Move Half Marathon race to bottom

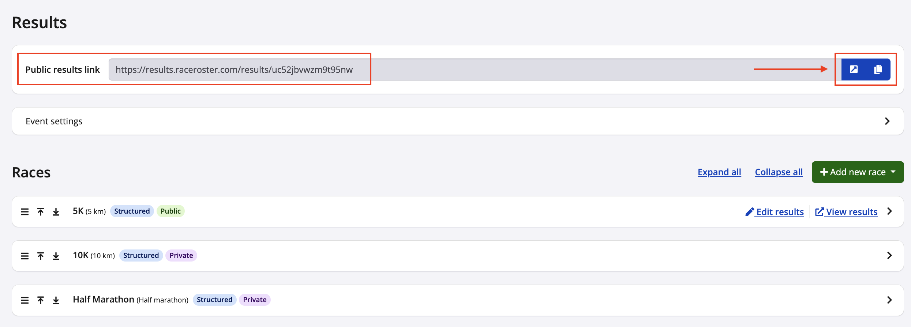(56, 300)
